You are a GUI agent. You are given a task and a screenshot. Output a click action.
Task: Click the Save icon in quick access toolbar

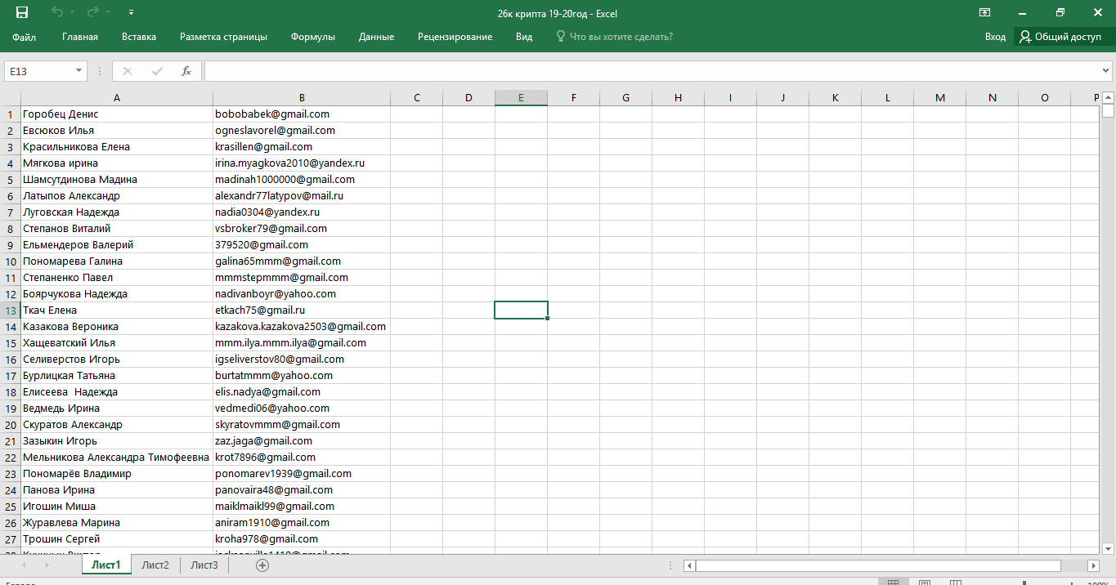[22, 12]
